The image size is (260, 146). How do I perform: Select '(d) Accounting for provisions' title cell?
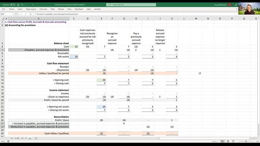20,25
